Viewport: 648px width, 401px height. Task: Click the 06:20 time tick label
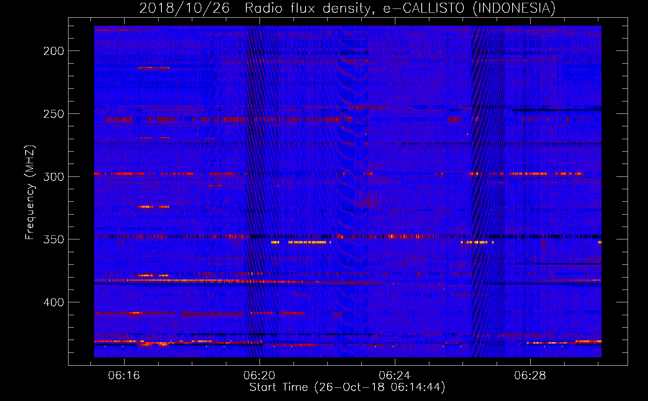click(260, 375)
